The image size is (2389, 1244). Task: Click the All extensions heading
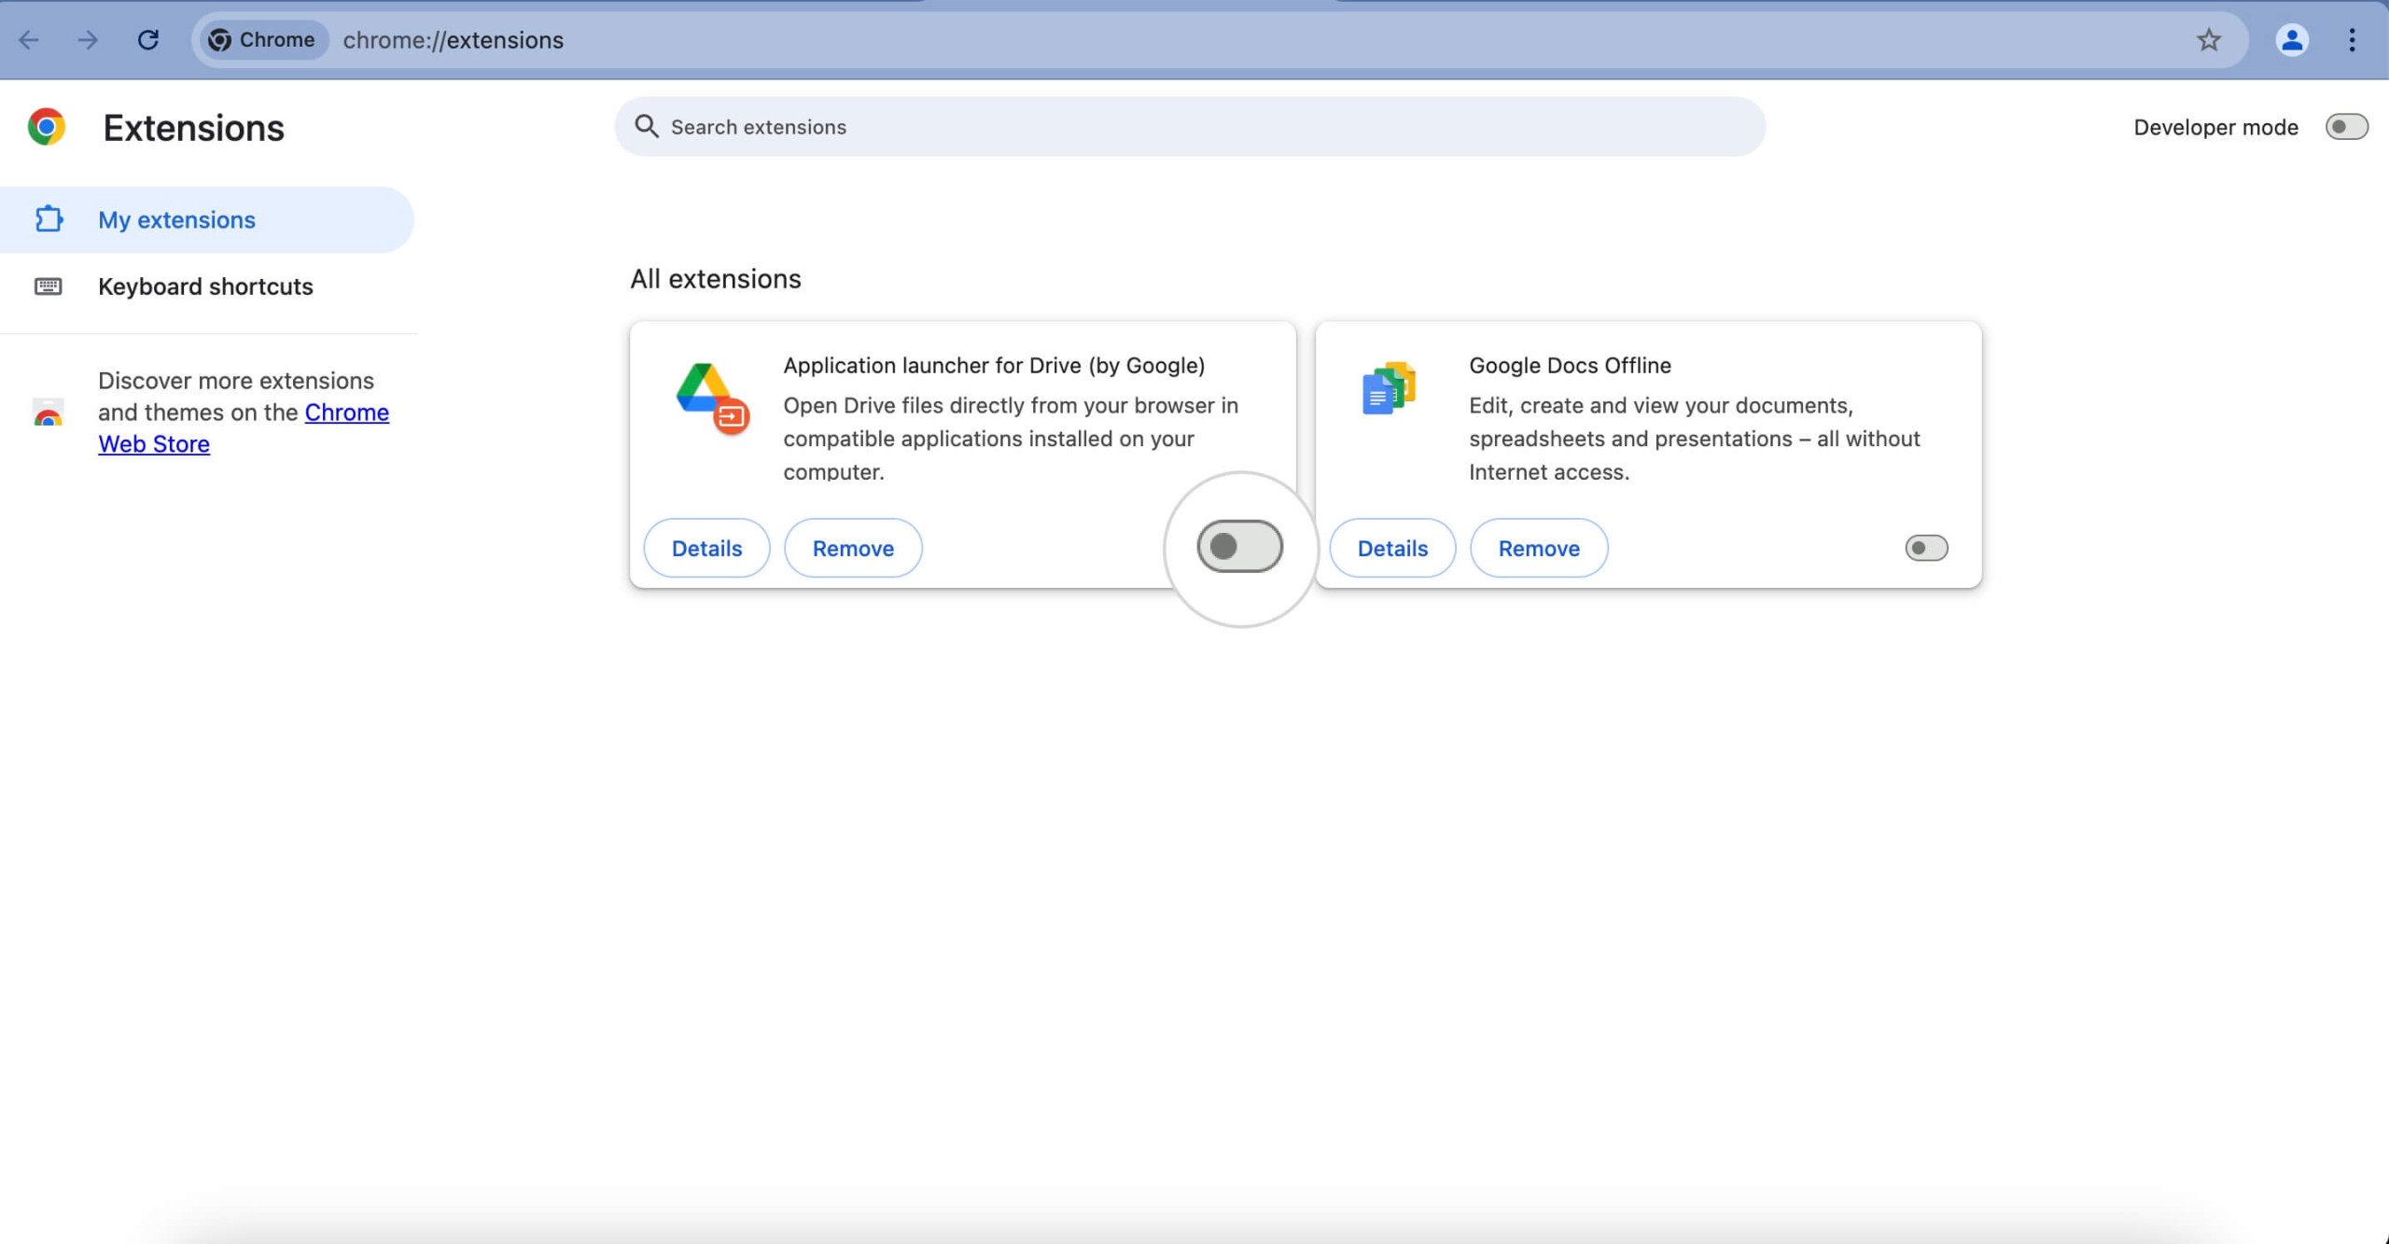click(716, 279)
